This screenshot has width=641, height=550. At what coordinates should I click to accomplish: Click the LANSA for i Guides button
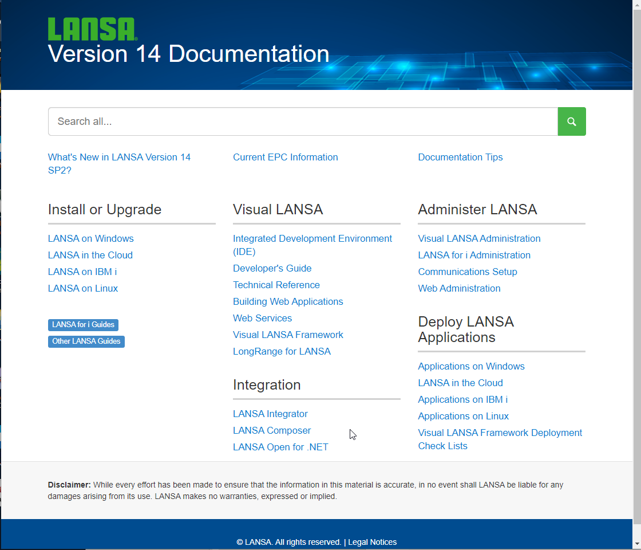83,324
